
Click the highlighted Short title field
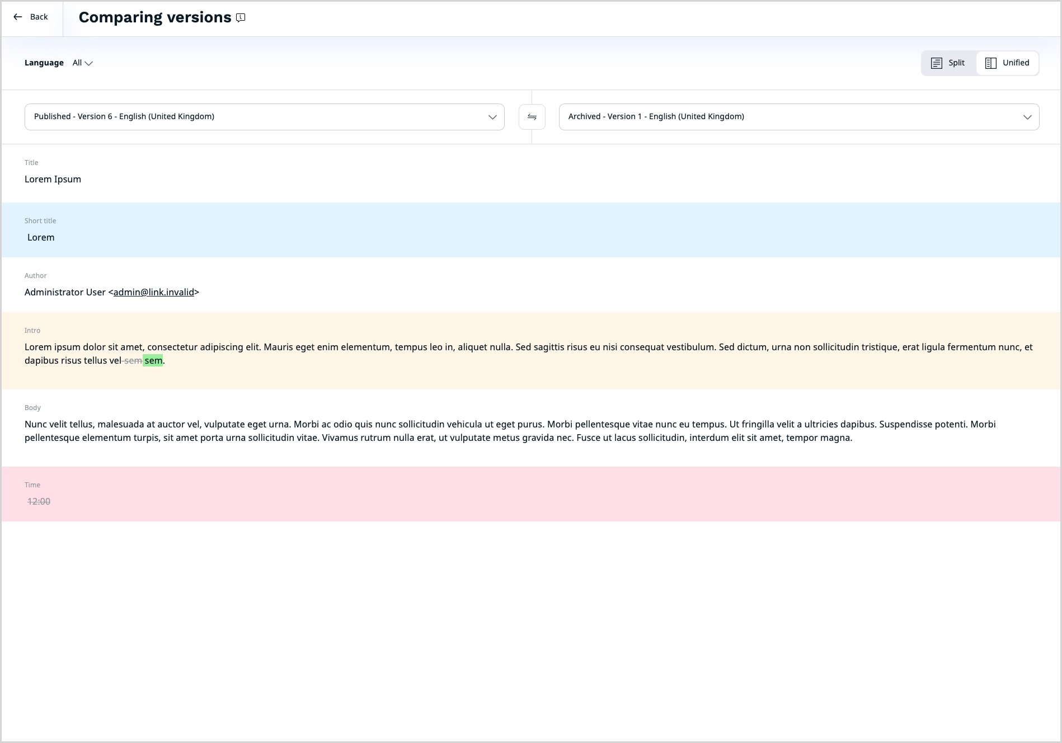point(41,237)
